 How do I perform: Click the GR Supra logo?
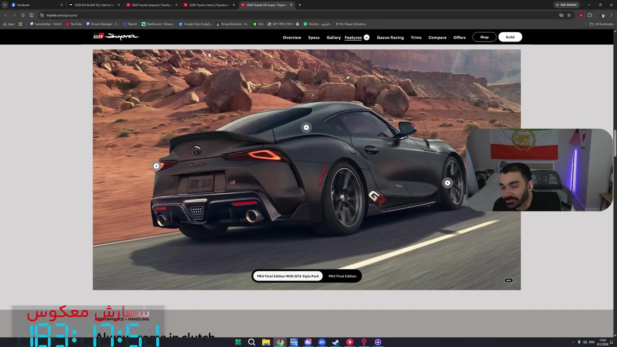click(116, 37)
